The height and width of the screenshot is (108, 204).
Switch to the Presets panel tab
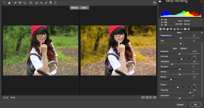[189, 29]
